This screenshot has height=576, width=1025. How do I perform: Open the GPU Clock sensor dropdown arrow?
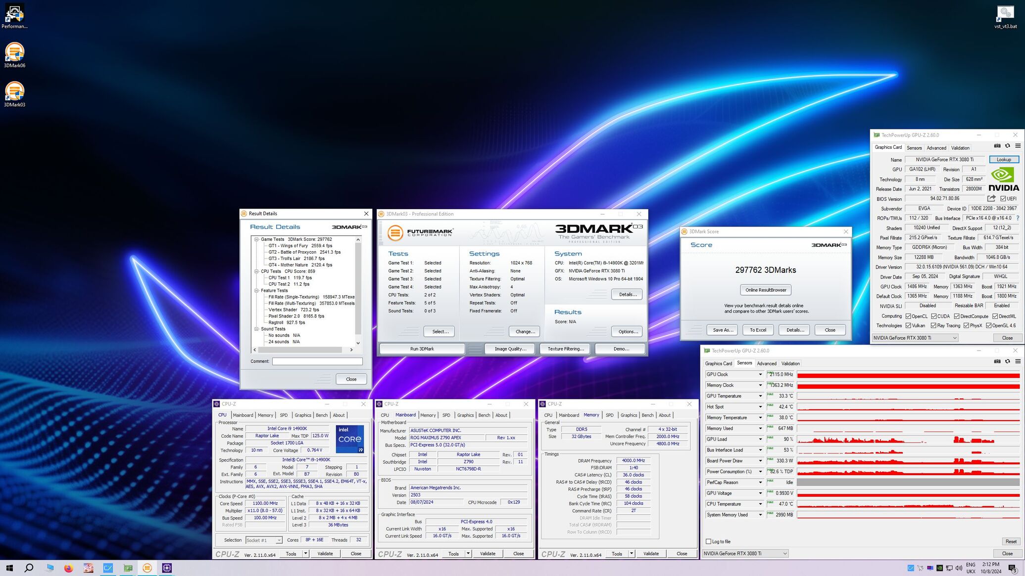coord(760,374)
